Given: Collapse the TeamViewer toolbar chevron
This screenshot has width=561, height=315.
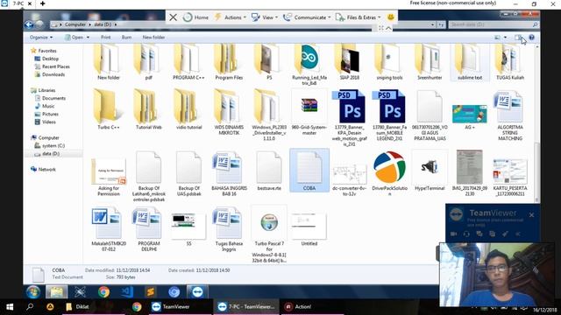Looking at the screenshot, I should point(388,28).
